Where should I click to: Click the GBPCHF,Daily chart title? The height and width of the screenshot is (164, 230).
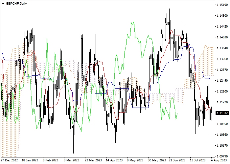(x=16, y=4)
